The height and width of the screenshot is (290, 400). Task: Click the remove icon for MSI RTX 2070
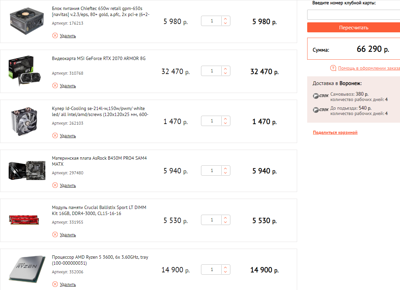(55, 86)
